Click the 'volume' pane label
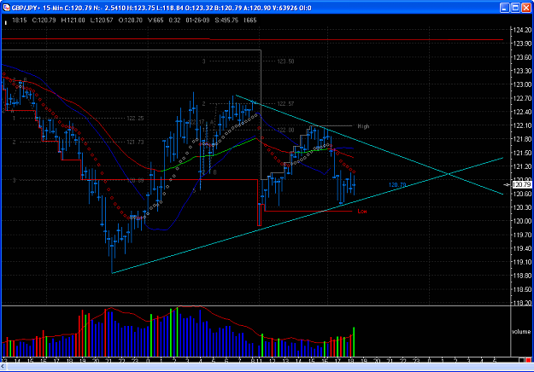 (520, 332)
